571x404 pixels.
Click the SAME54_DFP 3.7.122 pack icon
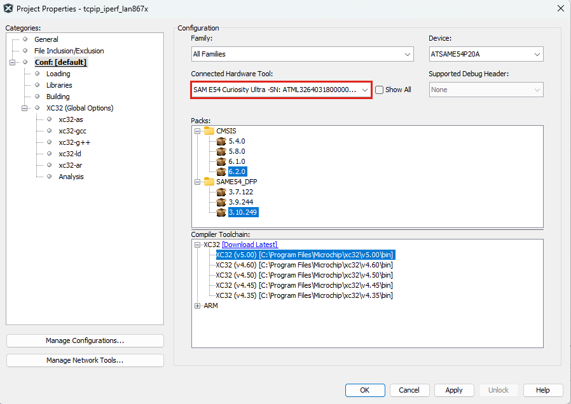[x=221, y=192]
